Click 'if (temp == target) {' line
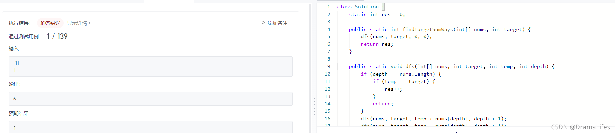Viewport: 615px width, 133px height. click(404, 81)
